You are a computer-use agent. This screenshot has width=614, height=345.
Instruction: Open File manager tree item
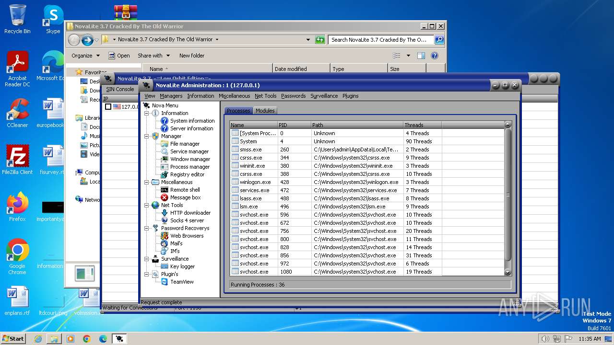click(x=185, y=144)
